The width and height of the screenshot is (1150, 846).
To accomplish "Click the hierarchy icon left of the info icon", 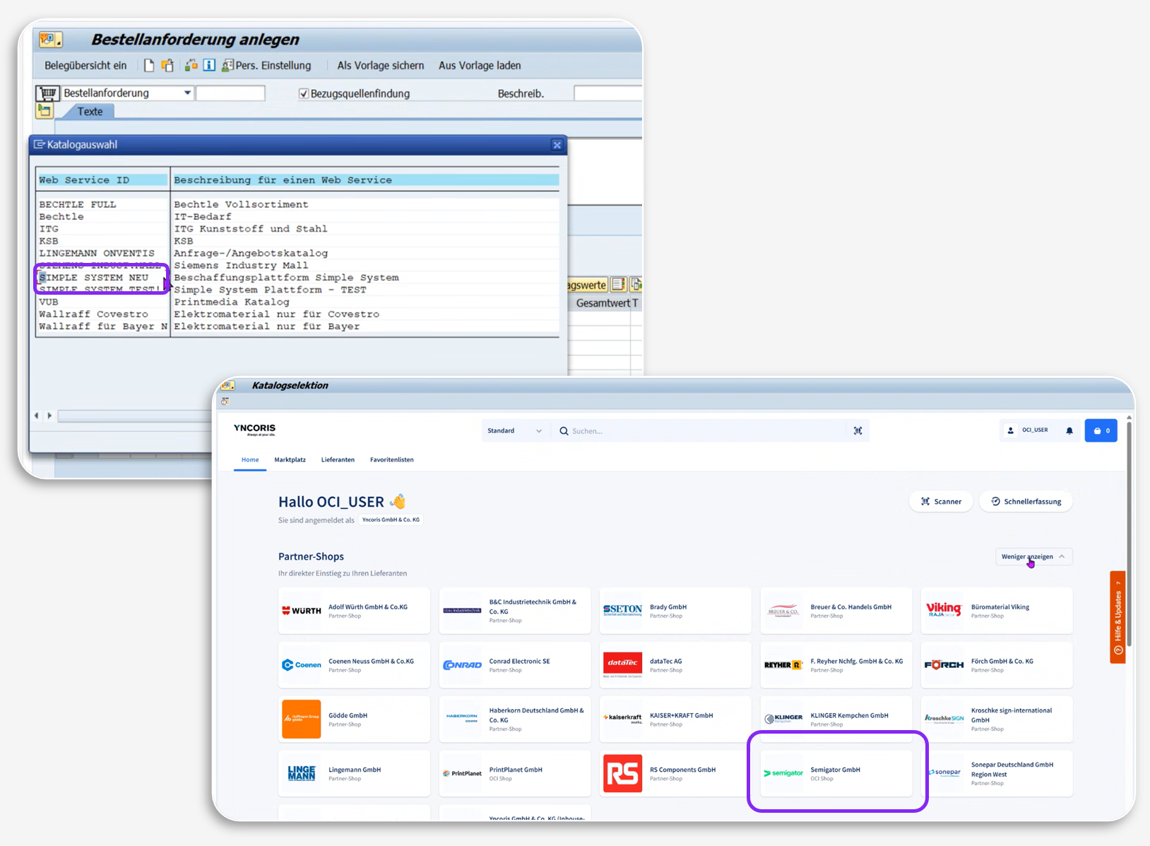I will point(191,66).
